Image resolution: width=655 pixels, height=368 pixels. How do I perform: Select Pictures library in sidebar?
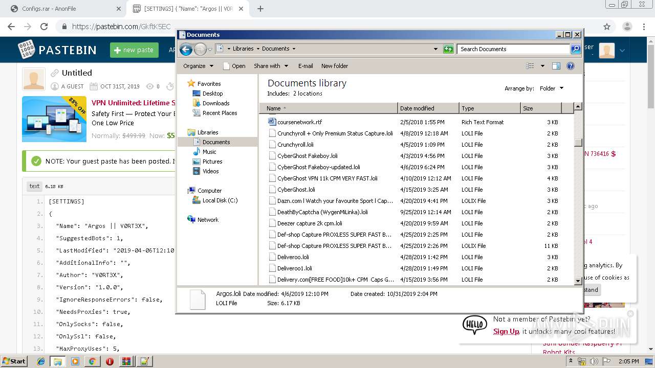pos(212,162)
